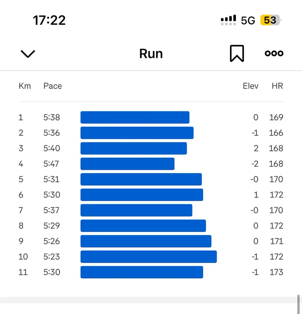302x314 pixels.
Task: Tap elevation value 2 on kilometer 3
Action: [256, 148]
